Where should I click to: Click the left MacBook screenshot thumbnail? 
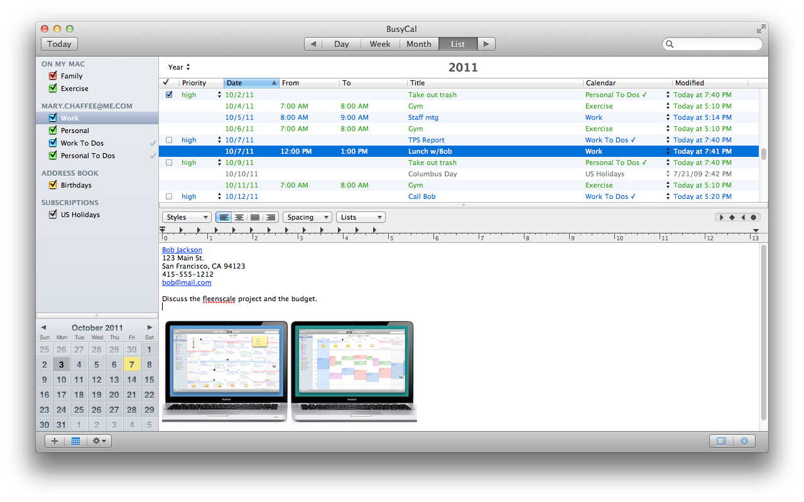225,371
